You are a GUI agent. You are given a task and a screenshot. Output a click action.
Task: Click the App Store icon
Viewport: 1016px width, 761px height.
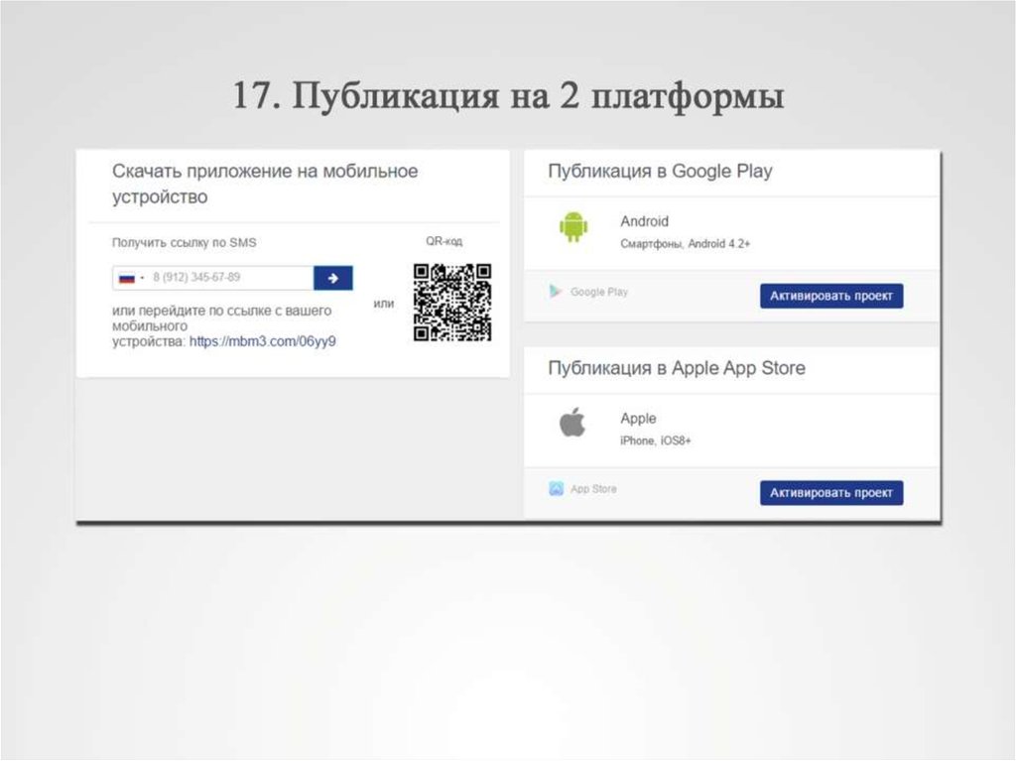(556, 489)
